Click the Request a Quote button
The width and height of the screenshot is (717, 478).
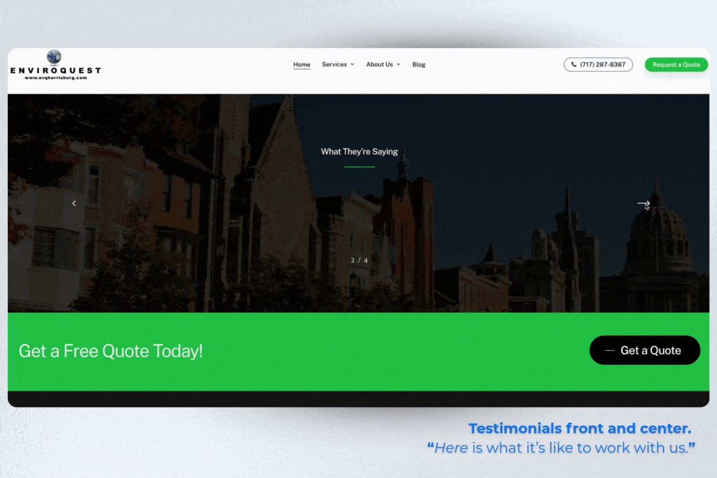[676, 65]
